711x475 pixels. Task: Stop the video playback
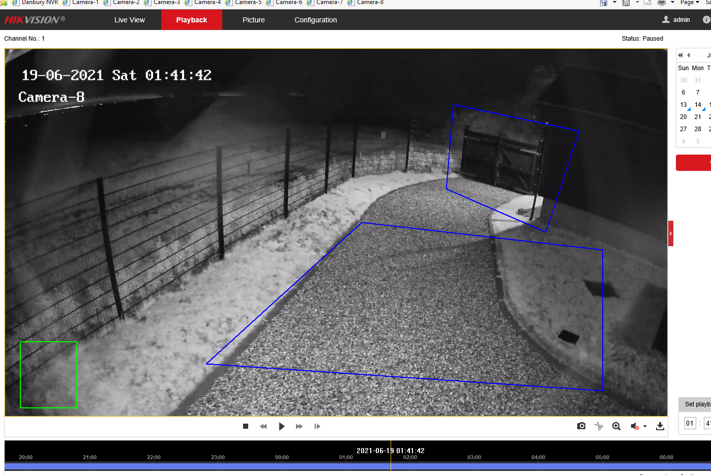pyautogui.click(x=246, y=426)
